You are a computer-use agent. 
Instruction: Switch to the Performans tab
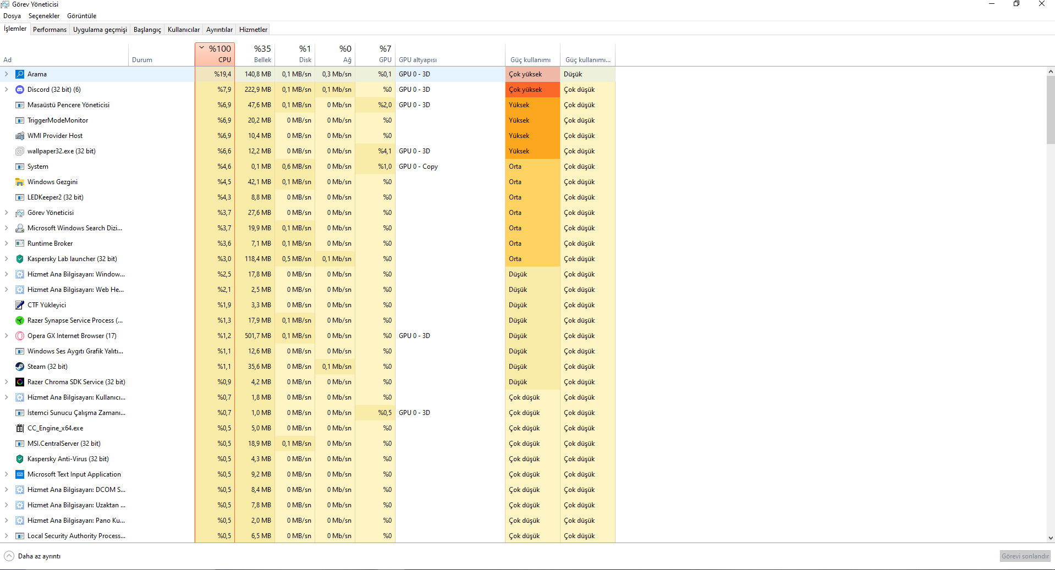click(50, 29)
